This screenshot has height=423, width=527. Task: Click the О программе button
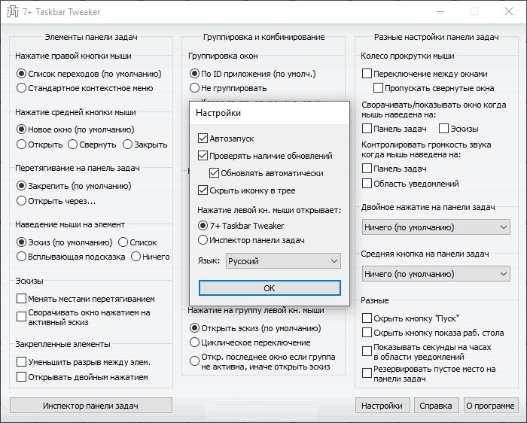click(x=490, y=406)
